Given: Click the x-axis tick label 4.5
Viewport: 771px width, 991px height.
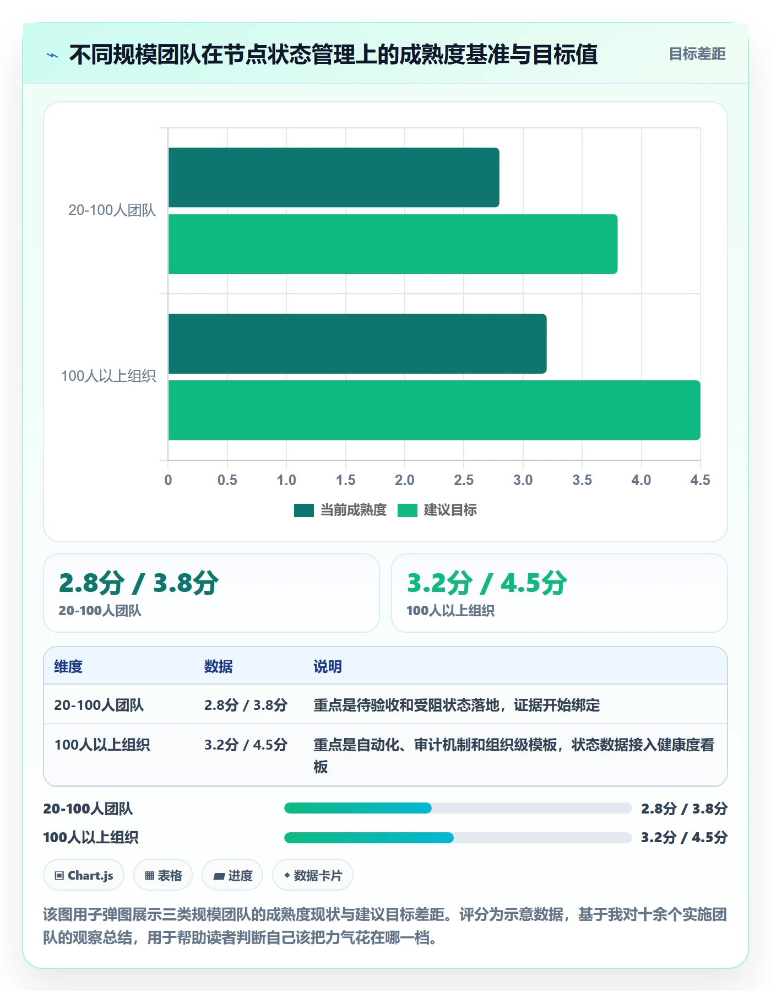Looking at the screenshot, I should coord(700,480).
